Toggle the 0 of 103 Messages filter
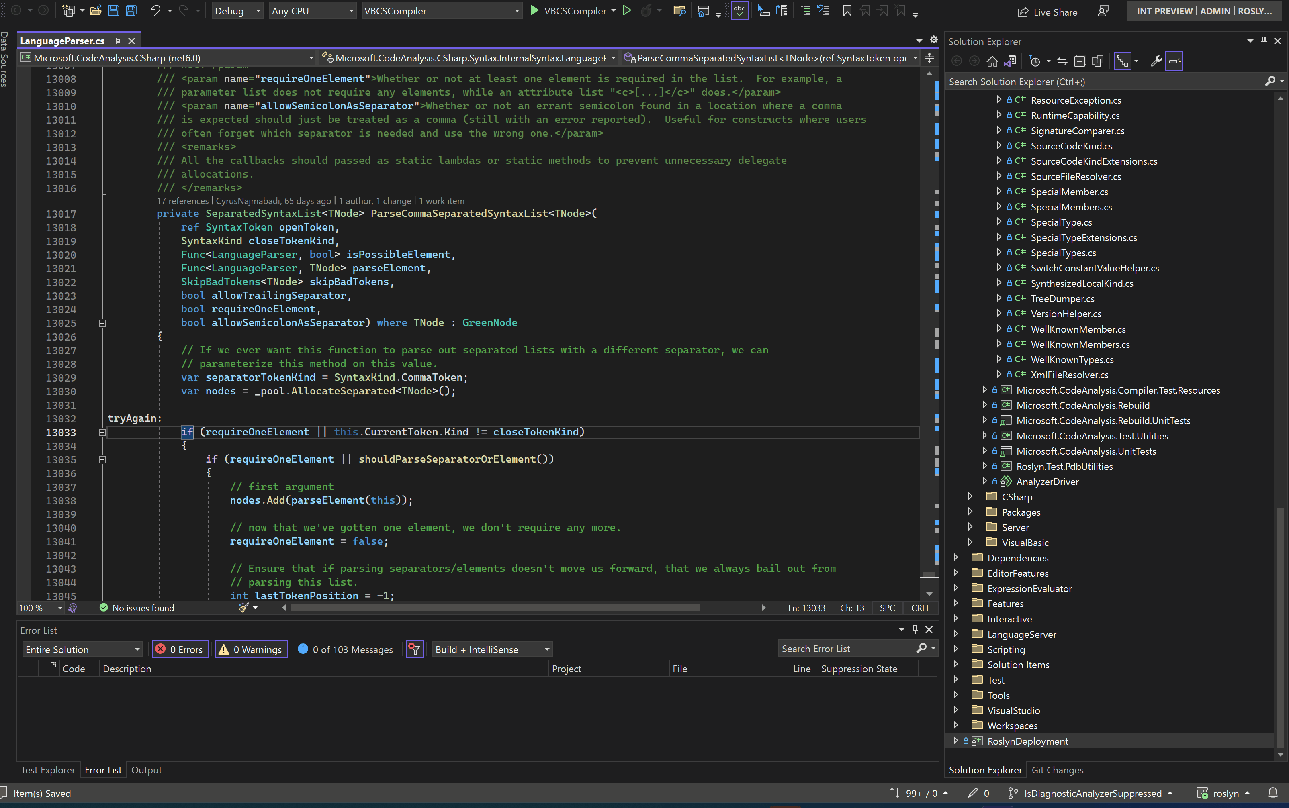 click(345, 649)
